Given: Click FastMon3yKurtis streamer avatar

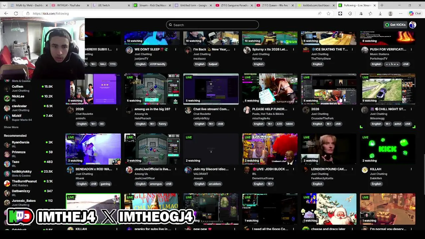Looking at the screenshot, I should point(306,170).
